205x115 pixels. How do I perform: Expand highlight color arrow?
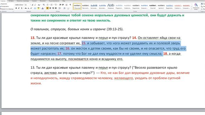40,8
